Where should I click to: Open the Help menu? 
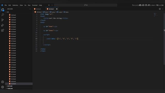click(x=40, y=5)
